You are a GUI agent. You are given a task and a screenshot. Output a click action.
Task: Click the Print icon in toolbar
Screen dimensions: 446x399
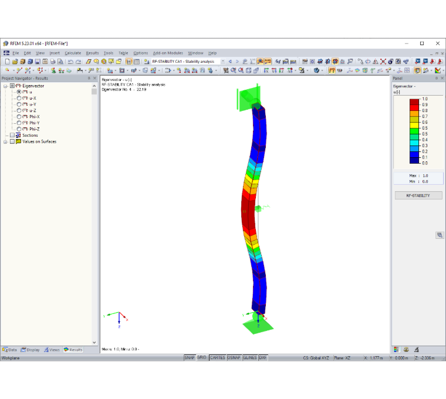click(x=53, y=62)
